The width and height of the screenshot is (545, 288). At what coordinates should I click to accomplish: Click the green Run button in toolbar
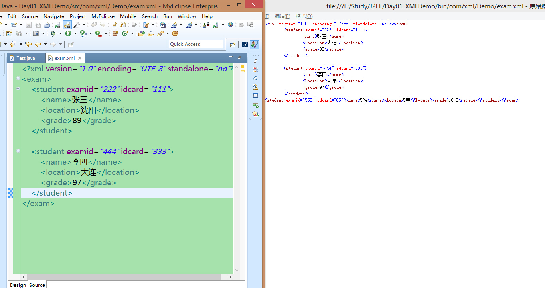[68, 34]
